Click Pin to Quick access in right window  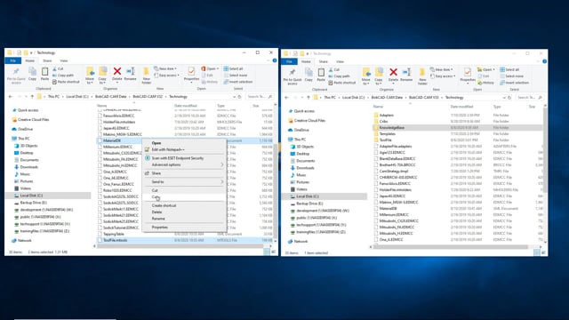(x=293, y=76)
